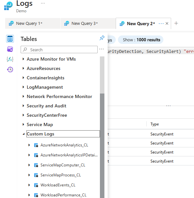The width and height of the screenshot is (194, 198).
Task: Click the editor-results splitter ellipsis handle
Action: 168,106
